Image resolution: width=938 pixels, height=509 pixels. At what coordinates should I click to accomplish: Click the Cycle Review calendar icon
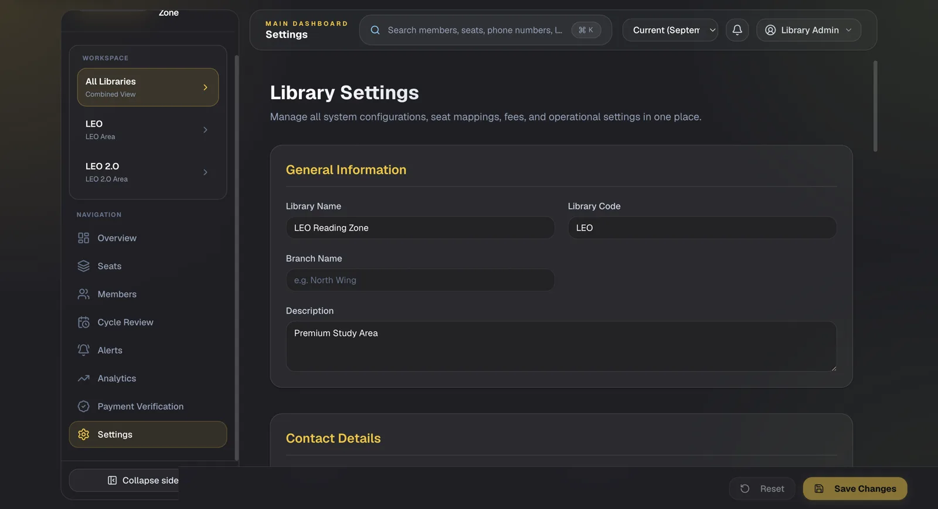[x=84, y=323]
